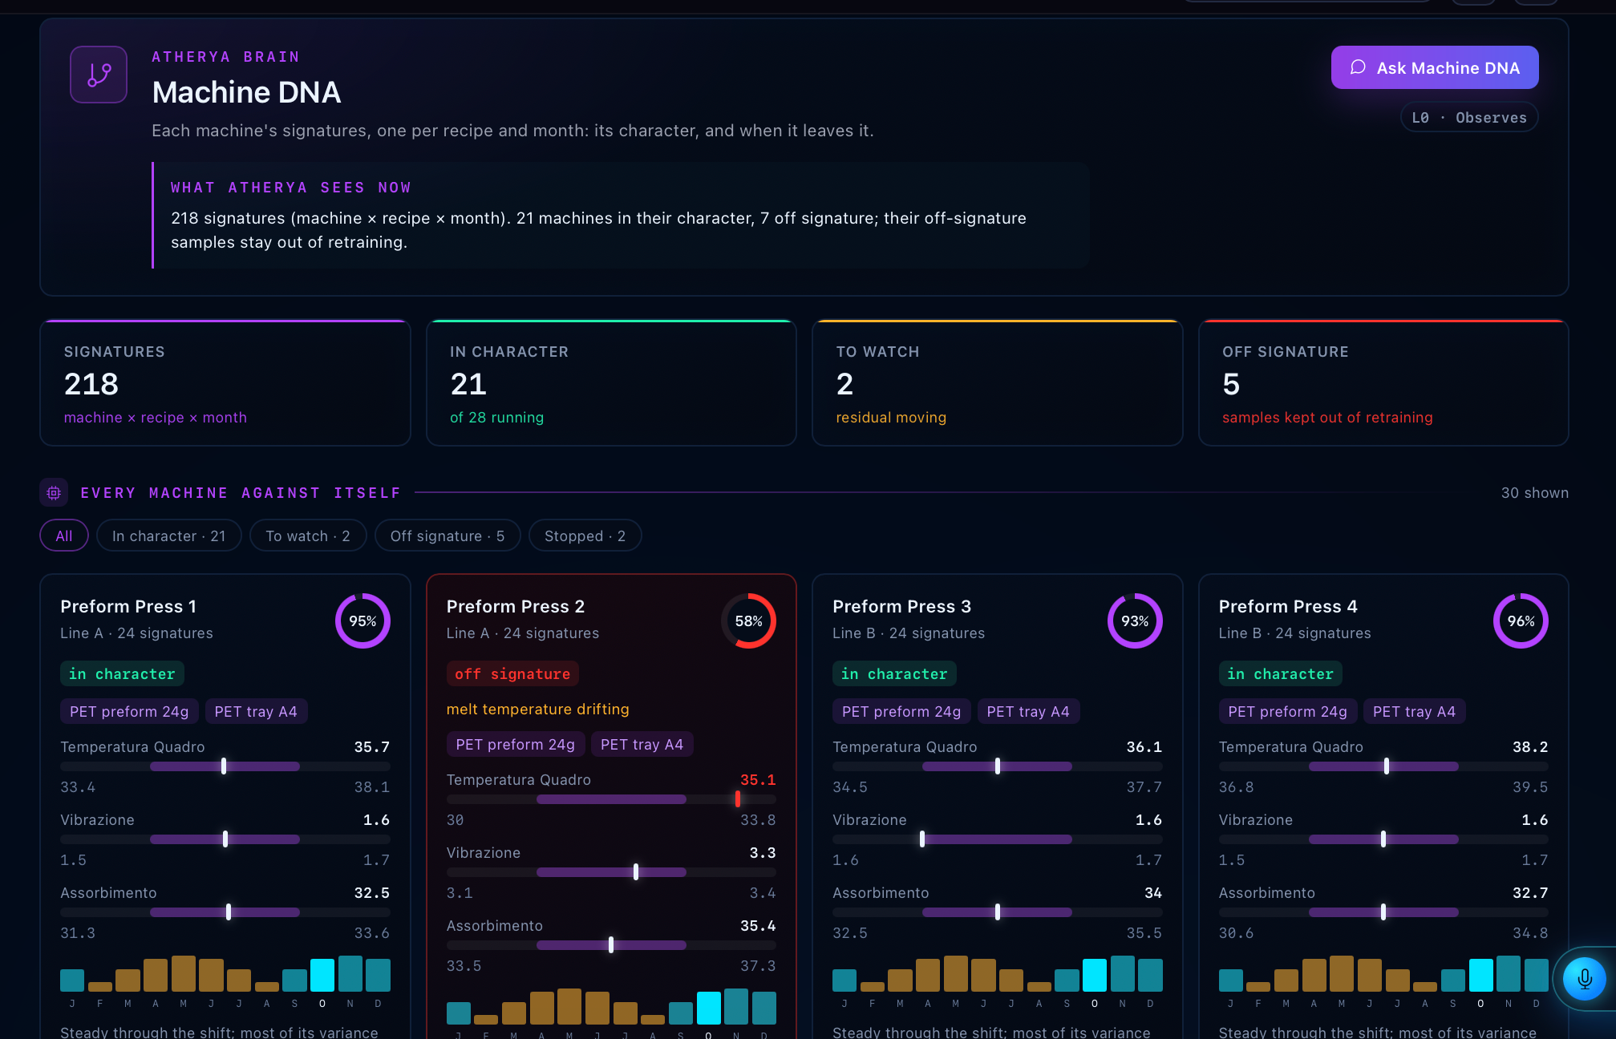Image resolution: width=1616 pixels, height=1039 pixels.
Task: Click Assorbimento slider on Preform Press 4
Action: tap(1383, 912)
